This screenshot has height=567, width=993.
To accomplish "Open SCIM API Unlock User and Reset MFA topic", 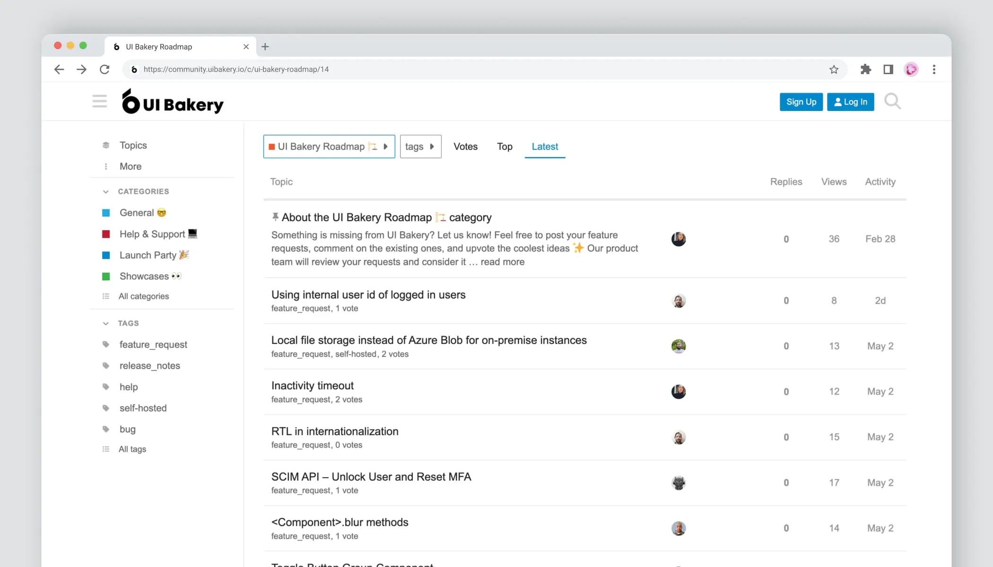I will click(371, 477).
